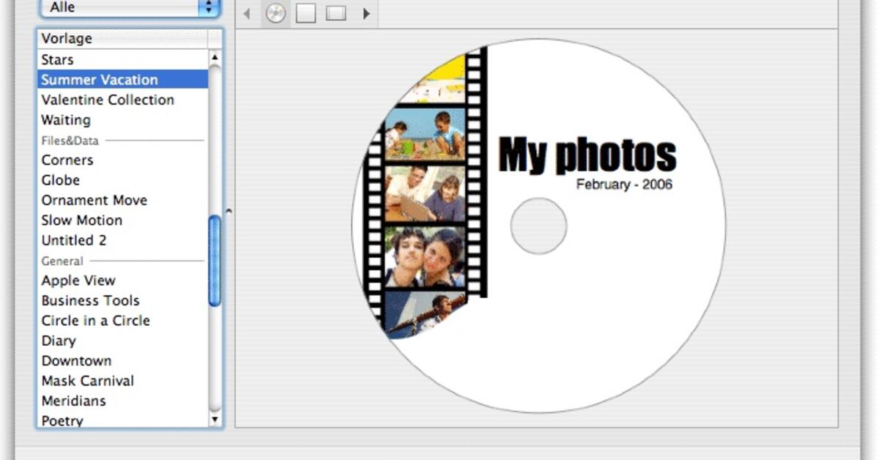This screenshot has height=460, width=879.
Task: Select the CD disc label view icon
Action: pos(275,13)
